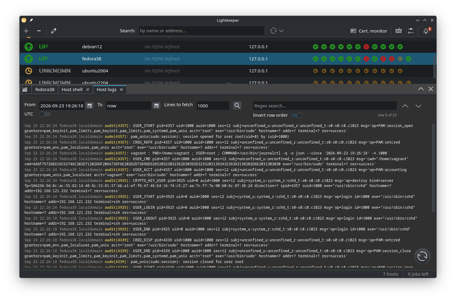Switch to the fedora38 tab
Image resolution: width=456 pixels, height=301 pixels.
(x=45, y=90)
